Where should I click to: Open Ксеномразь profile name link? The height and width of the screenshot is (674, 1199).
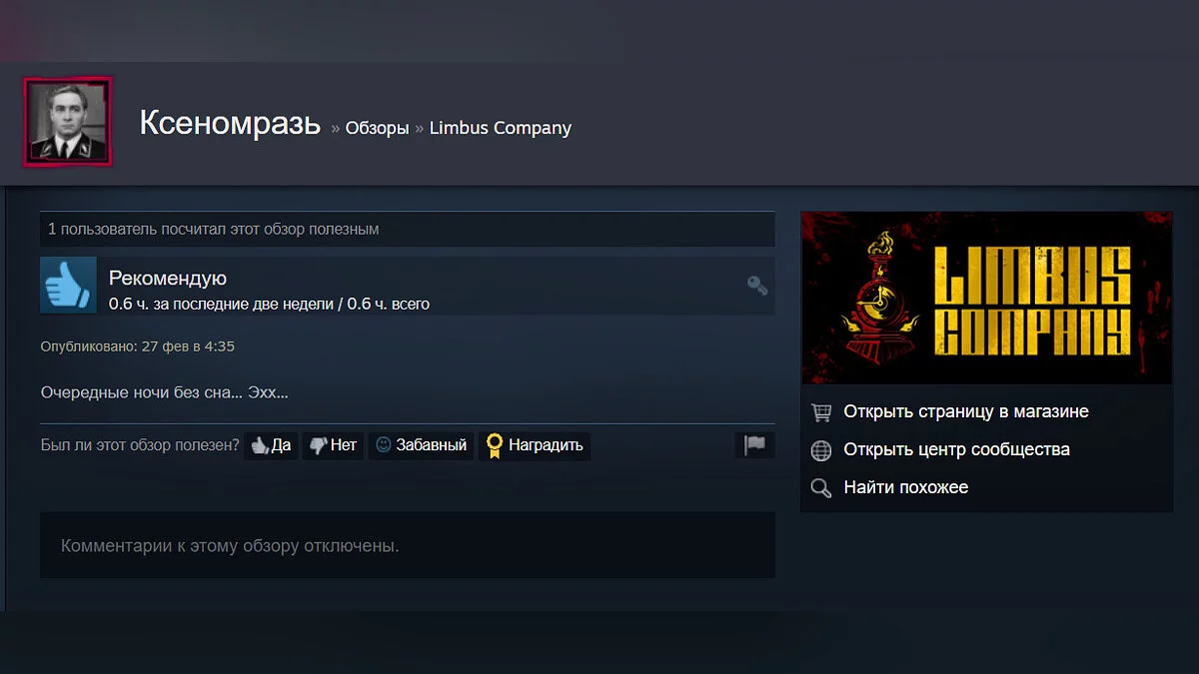coord(230,124)
